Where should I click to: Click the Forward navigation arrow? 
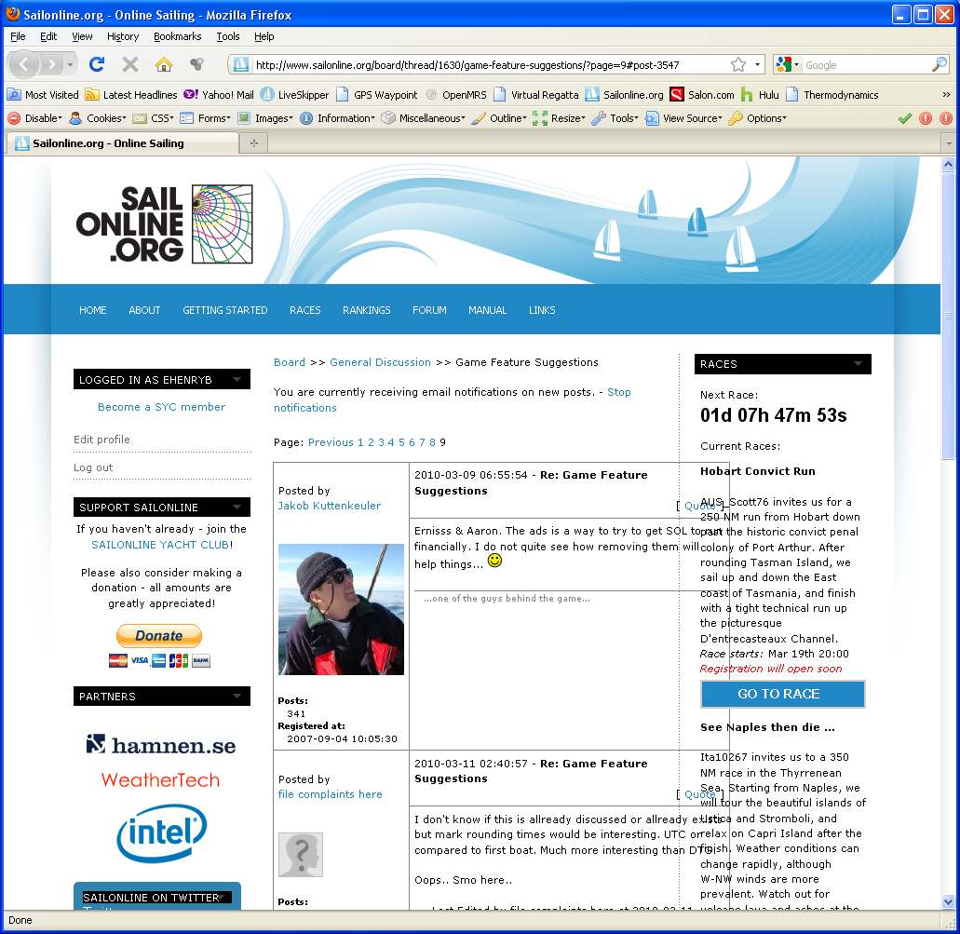[x=53, y=64]
